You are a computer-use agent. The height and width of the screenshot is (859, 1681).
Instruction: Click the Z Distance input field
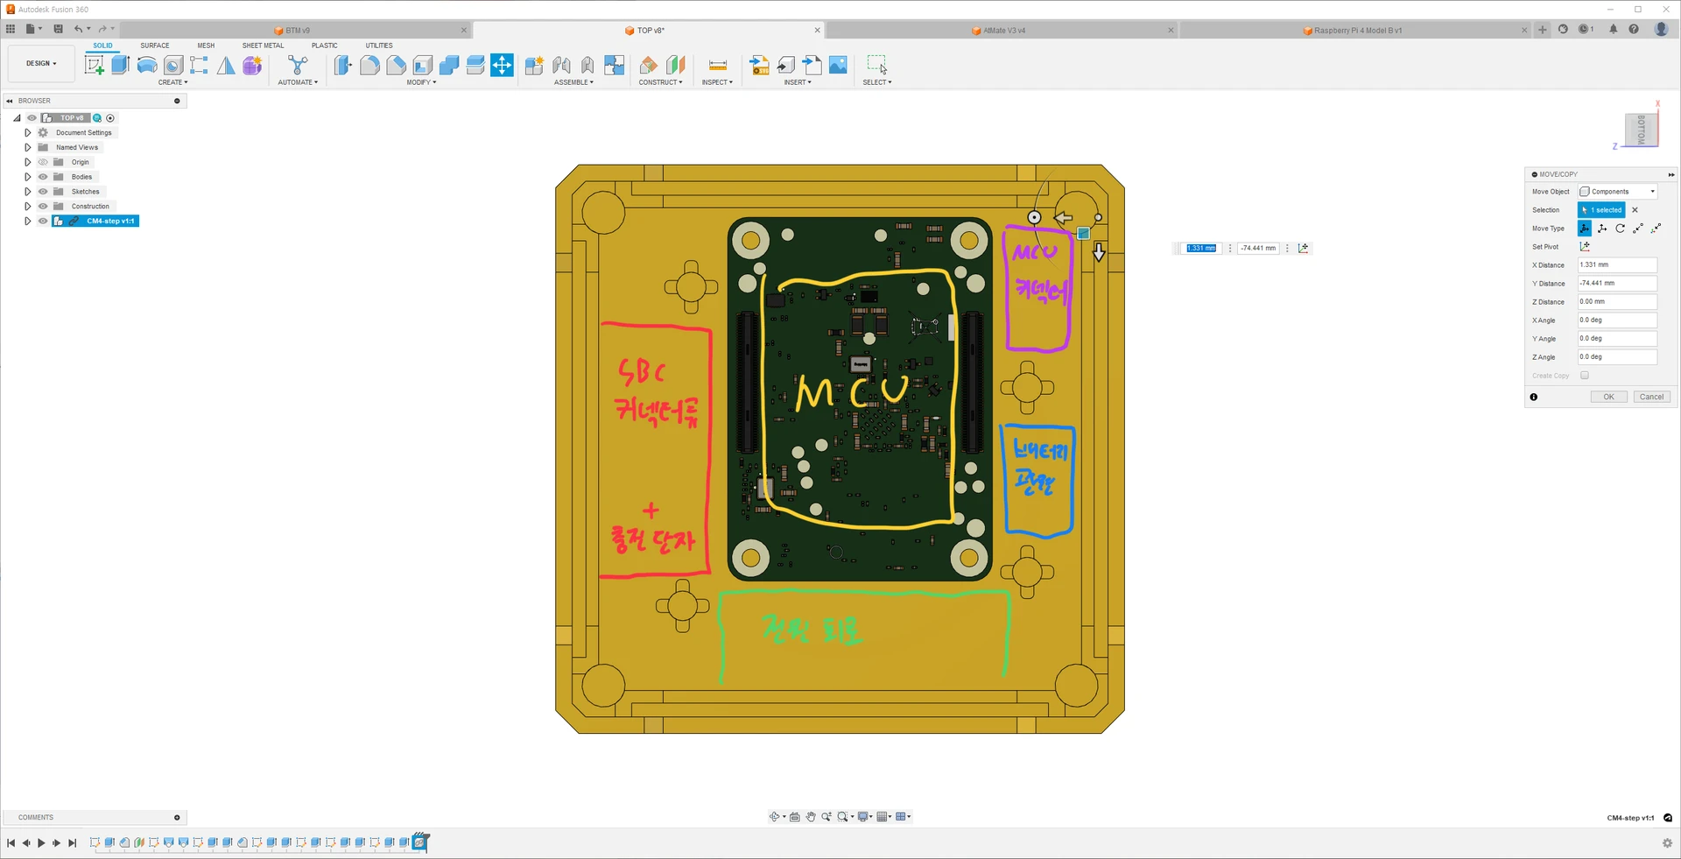(1616, 301)
